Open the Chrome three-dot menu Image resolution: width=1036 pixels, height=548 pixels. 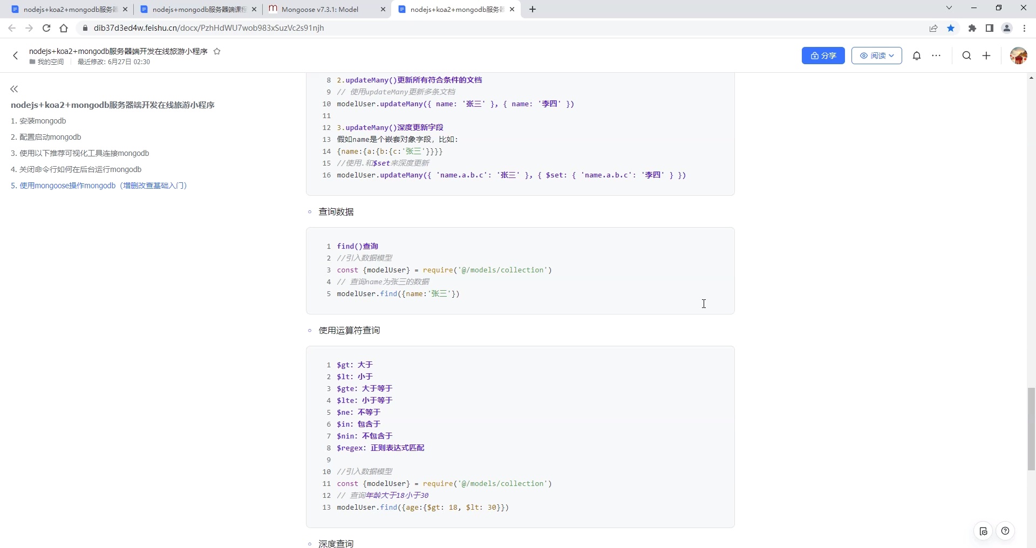(1024, 28)
